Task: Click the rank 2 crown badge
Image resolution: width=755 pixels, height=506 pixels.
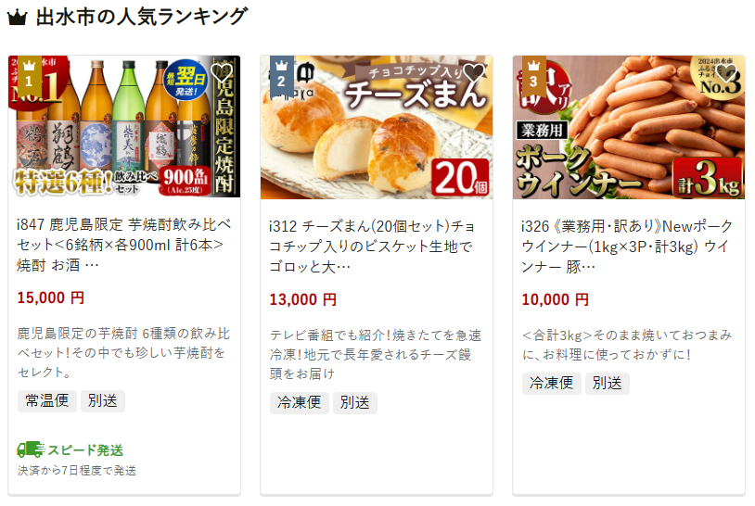Action: click(281, 77)
